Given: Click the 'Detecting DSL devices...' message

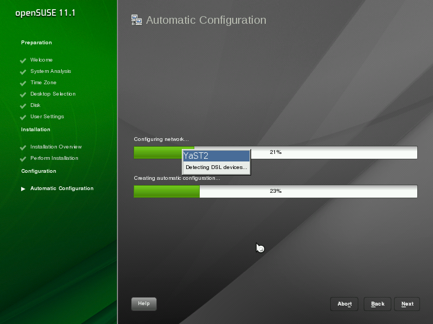Looking at the screenshot, I should 216,167.
